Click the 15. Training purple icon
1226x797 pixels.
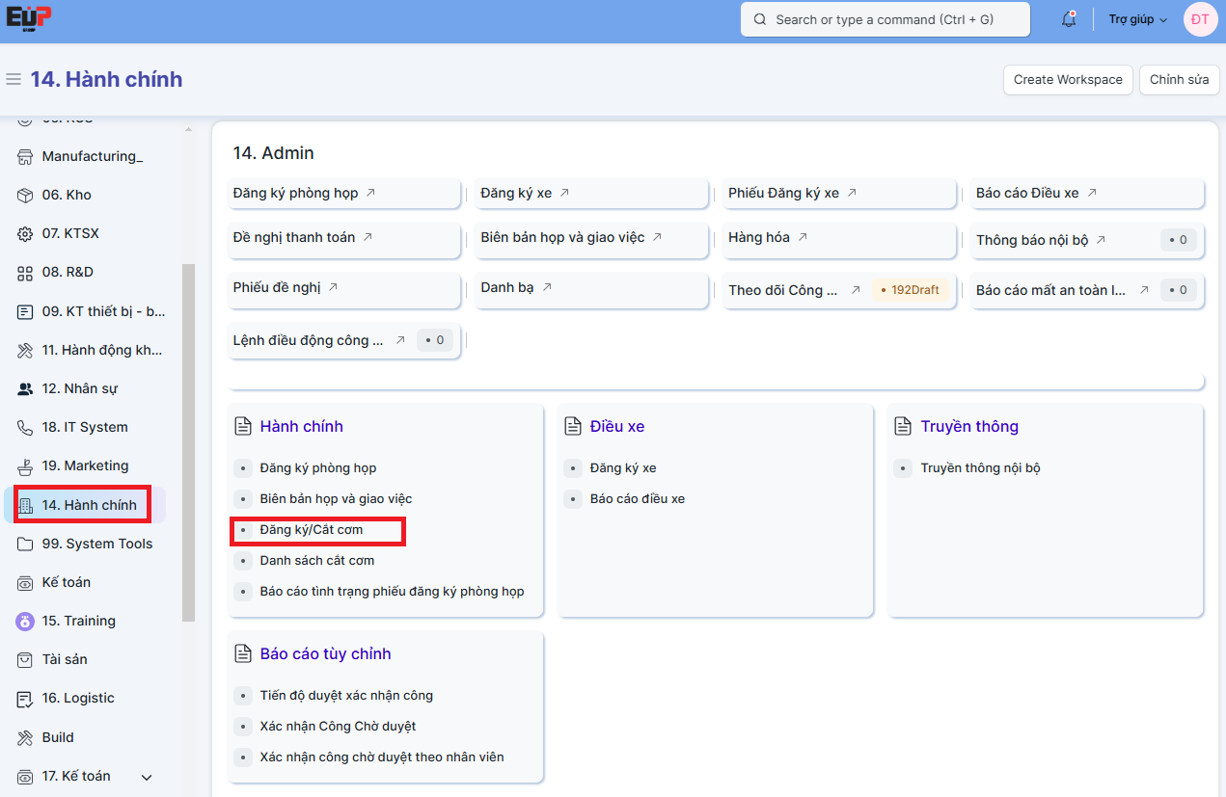25,621
